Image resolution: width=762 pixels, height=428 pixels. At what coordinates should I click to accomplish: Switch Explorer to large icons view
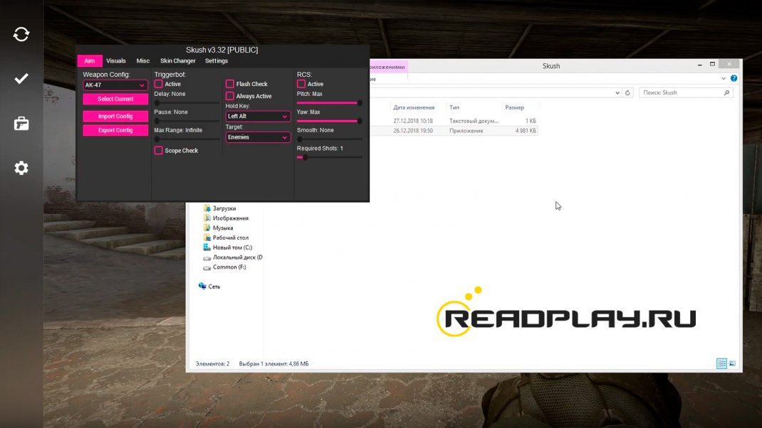click(x=732, y=363)
